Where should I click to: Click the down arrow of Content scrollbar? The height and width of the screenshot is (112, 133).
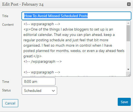(128, 69)
